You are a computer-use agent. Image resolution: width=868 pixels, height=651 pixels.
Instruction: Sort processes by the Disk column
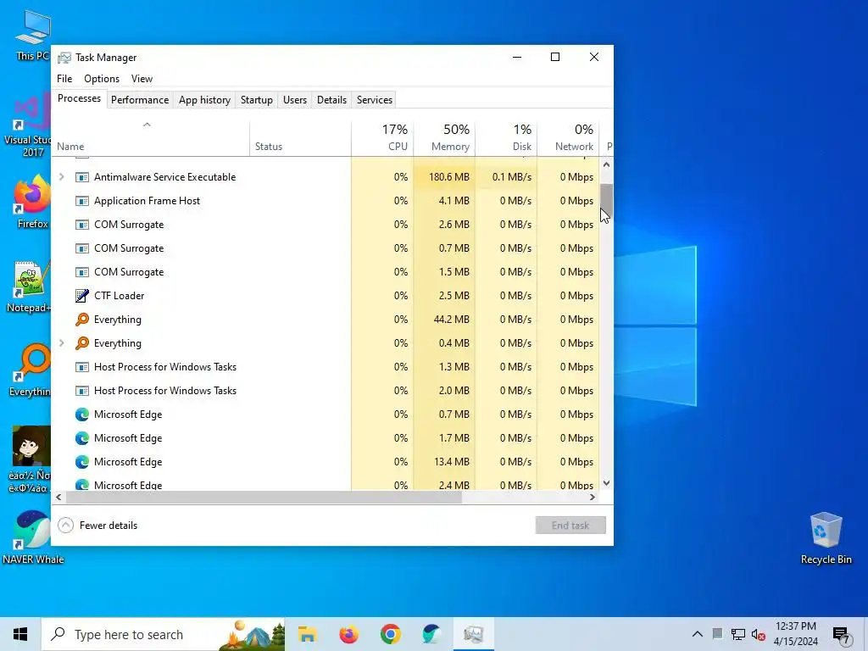point(507,137)
